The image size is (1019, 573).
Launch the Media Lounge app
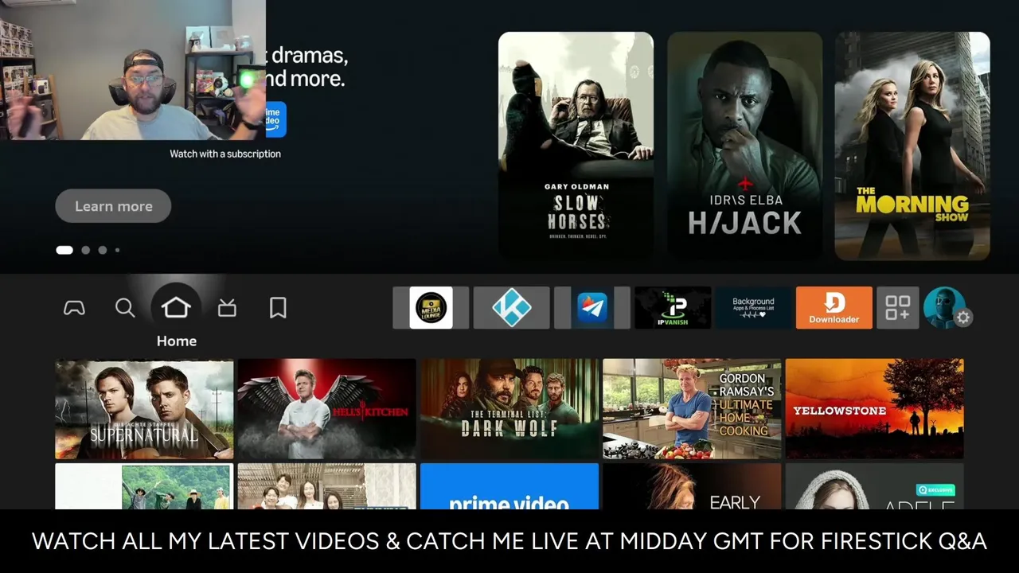tap(431, 308)
